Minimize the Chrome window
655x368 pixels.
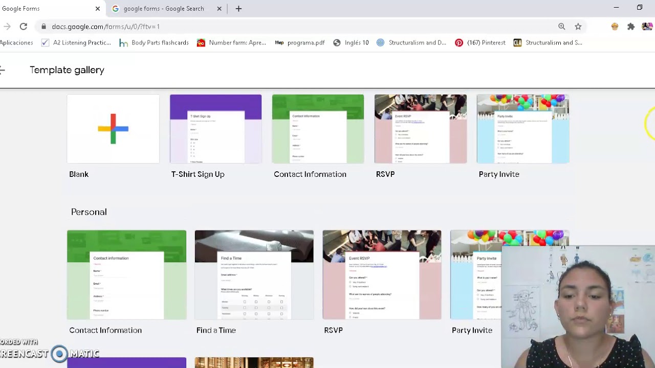[616, 8]
